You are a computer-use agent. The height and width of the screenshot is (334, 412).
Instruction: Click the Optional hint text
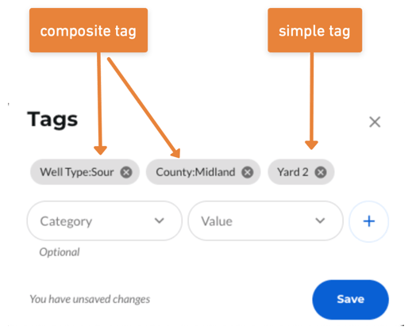(60, 252)
